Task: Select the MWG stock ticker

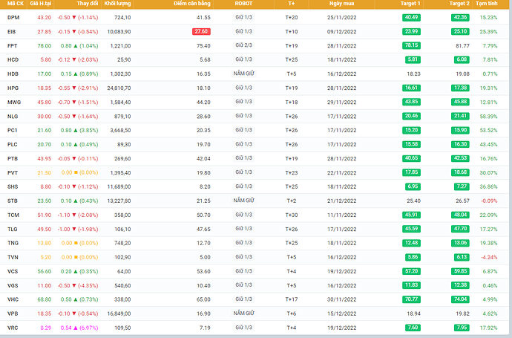Action: point(14,103)
